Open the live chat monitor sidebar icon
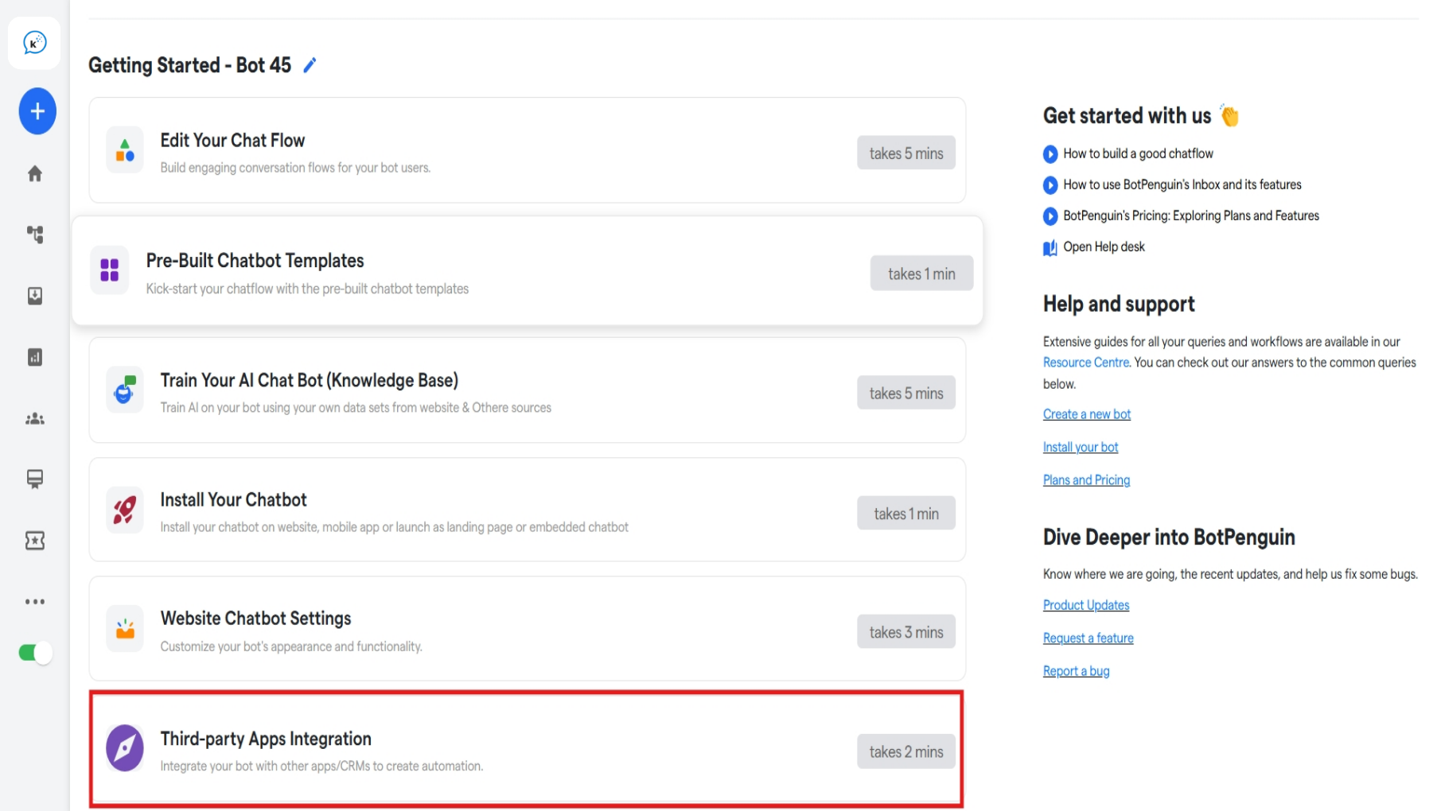This screenshot has width=1437, height=811. [x=35, y=479]
